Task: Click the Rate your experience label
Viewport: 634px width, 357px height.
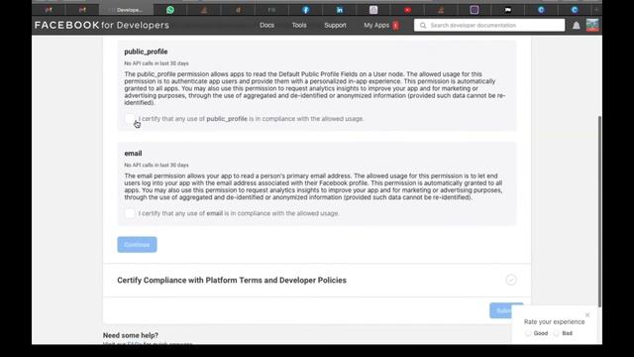Action: coord(554,321)
